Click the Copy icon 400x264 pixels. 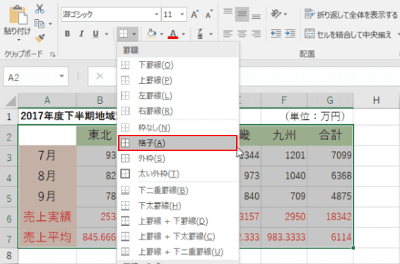[40, 24]
